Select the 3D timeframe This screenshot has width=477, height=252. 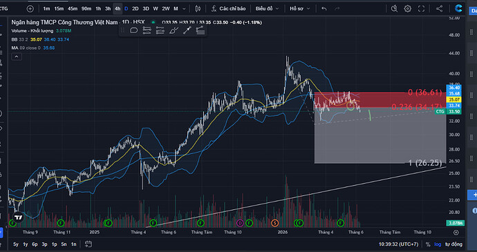pos(146,8)
